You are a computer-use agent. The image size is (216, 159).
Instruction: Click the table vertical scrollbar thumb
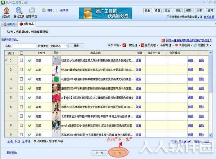click(211, 74)
